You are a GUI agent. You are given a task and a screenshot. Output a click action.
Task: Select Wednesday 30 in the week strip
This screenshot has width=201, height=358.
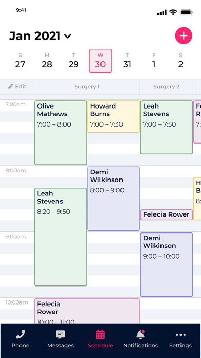[100, 61]
